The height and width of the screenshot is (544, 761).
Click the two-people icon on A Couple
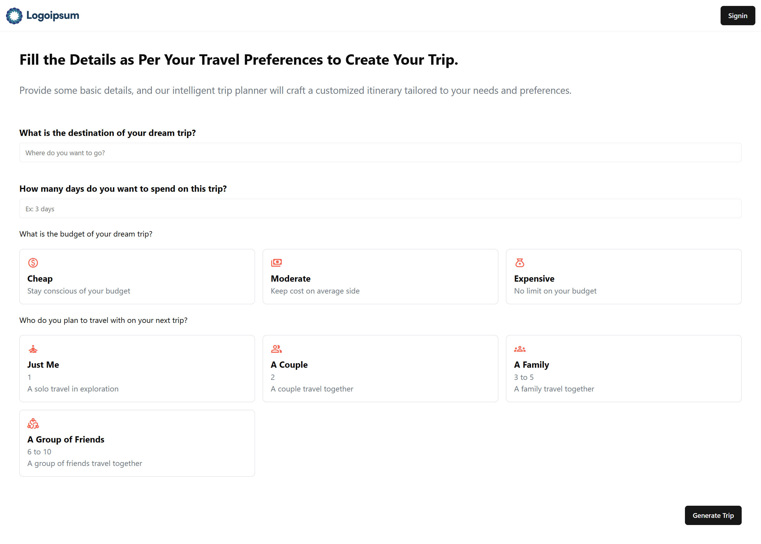point(276,349)
